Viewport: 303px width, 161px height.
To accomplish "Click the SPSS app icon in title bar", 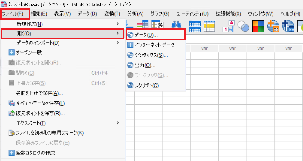I will click(4, 4).
